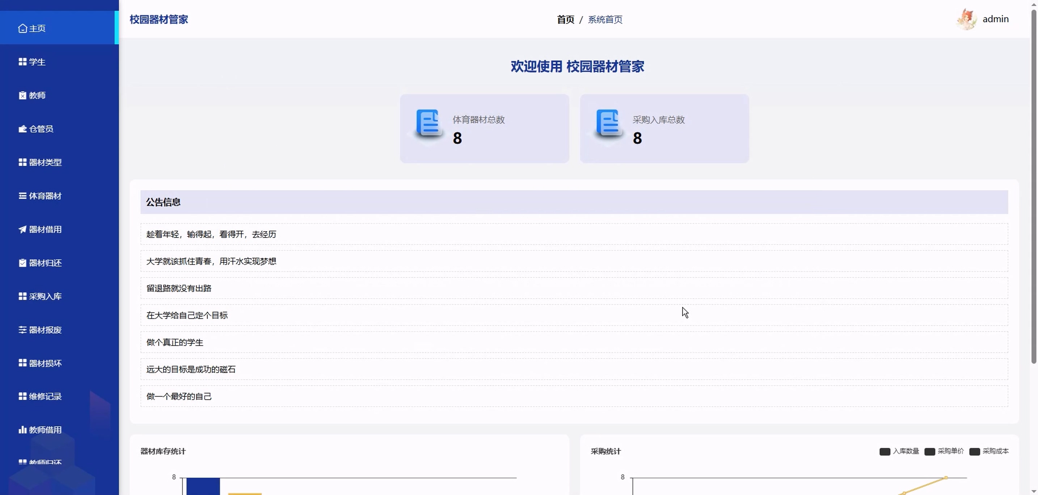The image size is (1038, 495).
Task: Open the 采购入库 menu item
Action: click(x=45, y=296)
